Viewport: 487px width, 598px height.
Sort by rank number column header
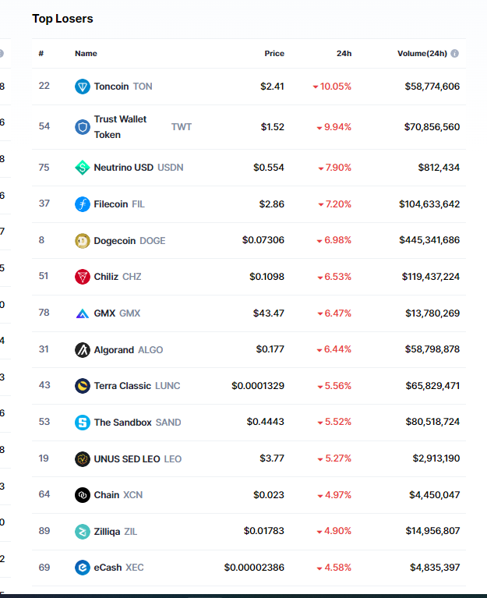point(41,54)
